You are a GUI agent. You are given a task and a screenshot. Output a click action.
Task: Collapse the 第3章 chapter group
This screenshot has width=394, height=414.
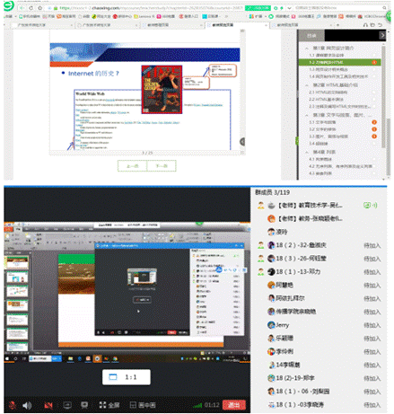(x=307, y=115)
